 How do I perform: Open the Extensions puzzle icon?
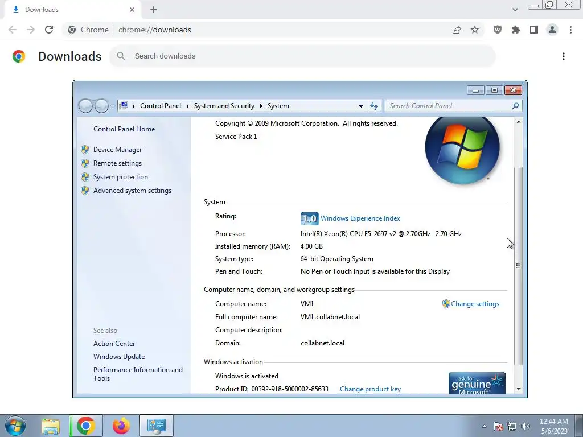click(x=516, y=30)
